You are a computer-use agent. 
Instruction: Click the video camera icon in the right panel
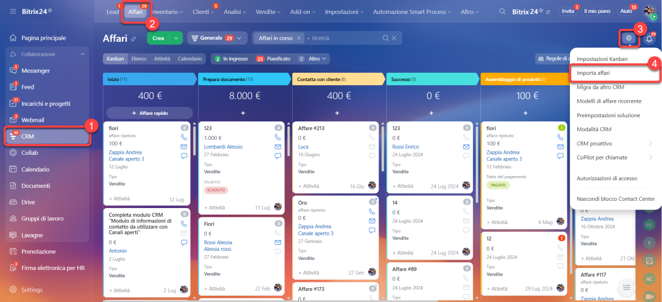point(649,297)
